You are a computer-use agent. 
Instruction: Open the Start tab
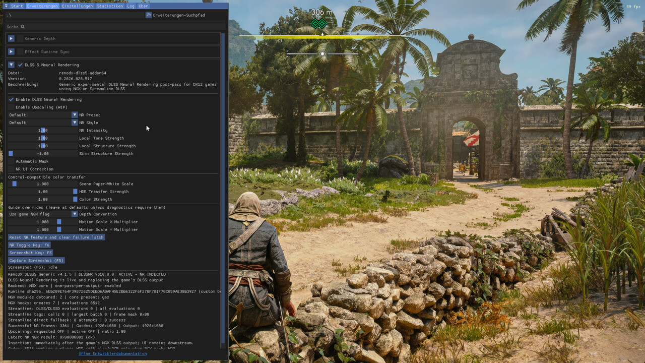(17, 6)
